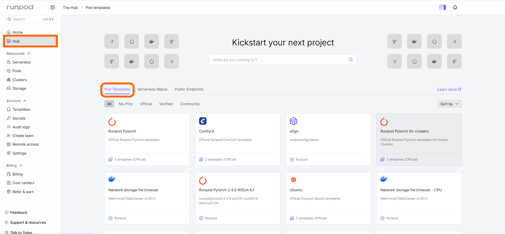Click the Clusters icon in sidebar
Image resolution: width=505 pixels, height=234 pixels.
pyautogui.click(x=9, y=80)
